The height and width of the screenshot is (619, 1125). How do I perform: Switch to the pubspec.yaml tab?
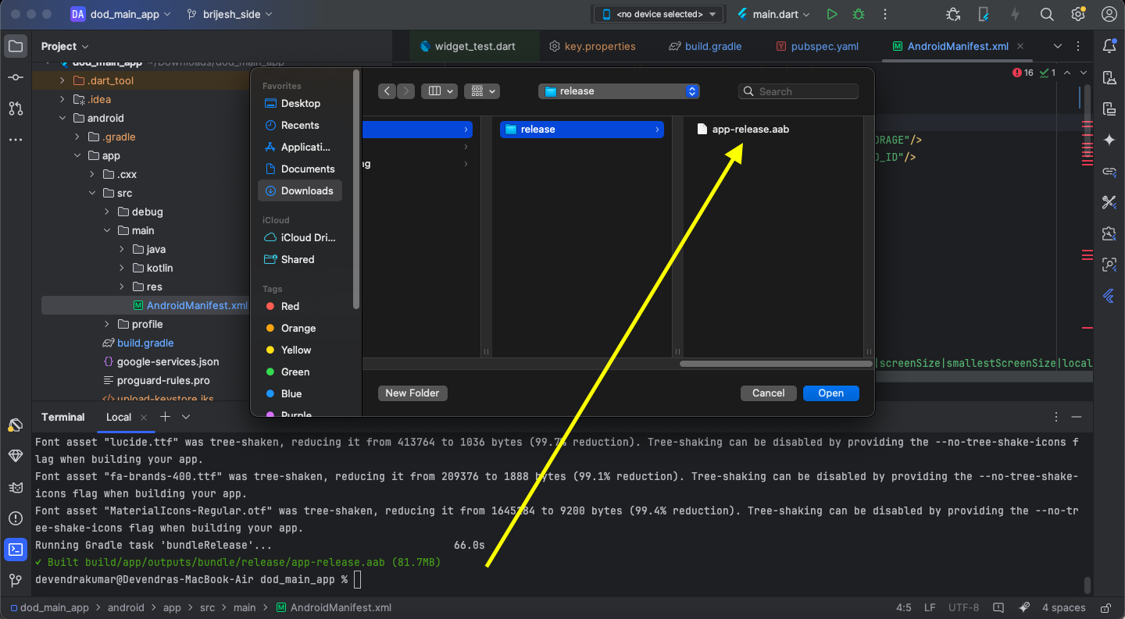816,46
